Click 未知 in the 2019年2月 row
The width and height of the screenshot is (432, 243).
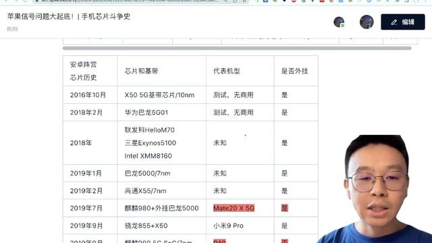(x=220, y=190)
